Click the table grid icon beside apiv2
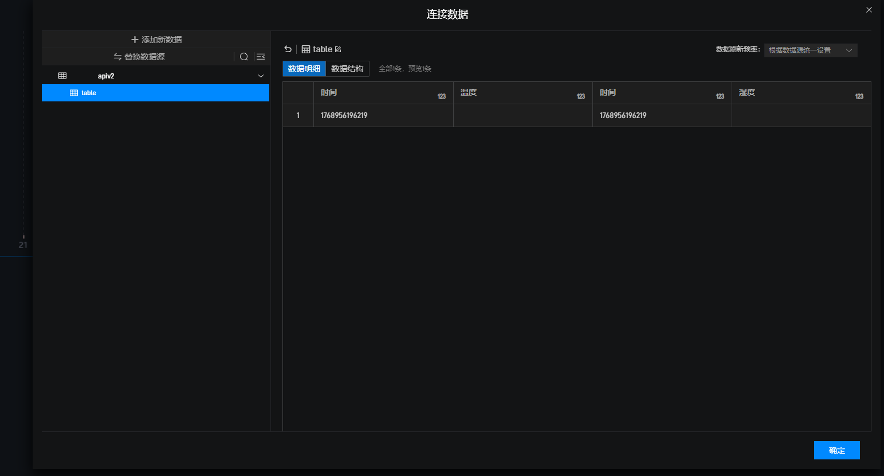 click(62, 76)
